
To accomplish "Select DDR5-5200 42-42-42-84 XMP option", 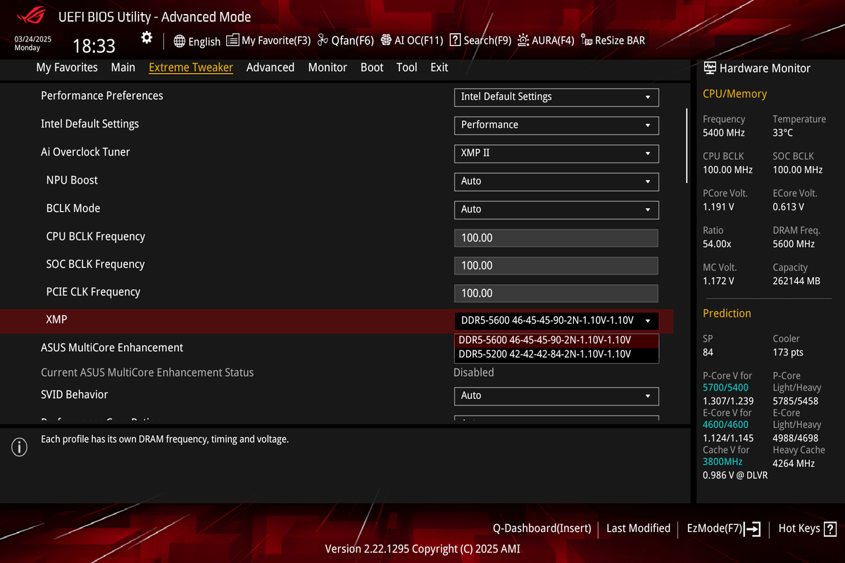I will tap(556, 355).
